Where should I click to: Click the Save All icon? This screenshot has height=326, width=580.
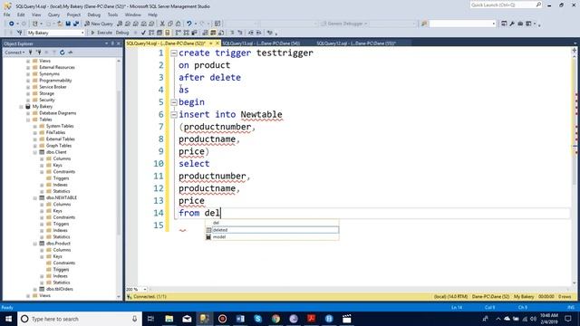[76, 24]
